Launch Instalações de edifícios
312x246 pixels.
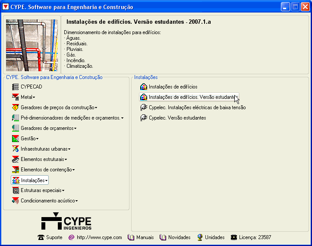173,87
